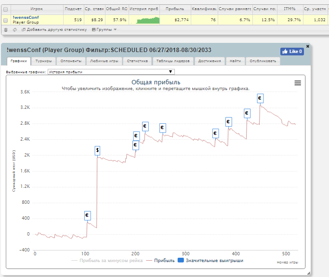This screenshot has width=329, height=277.
Task: Expand the Группы dropdown
Action: pos(104,29)
